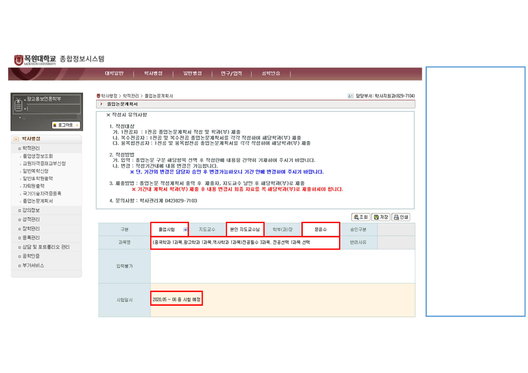The width and height of the screenshot is (528, 373).
Task: Select 일반행정 in the top menu
Action: [192, 74]
